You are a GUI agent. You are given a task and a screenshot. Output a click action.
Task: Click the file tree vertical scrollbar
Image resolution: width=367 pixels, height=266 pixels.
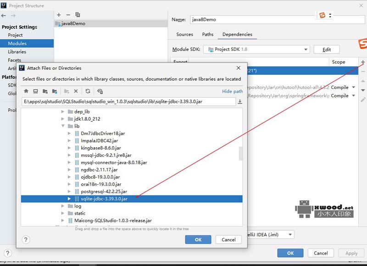tap(240, 154)
